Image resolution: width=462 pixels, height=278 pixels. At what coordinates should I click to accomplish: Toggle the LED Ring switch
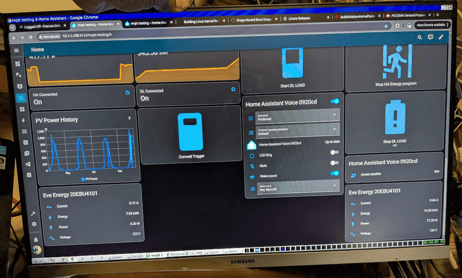pyautogui.click(x=334, y=152)
